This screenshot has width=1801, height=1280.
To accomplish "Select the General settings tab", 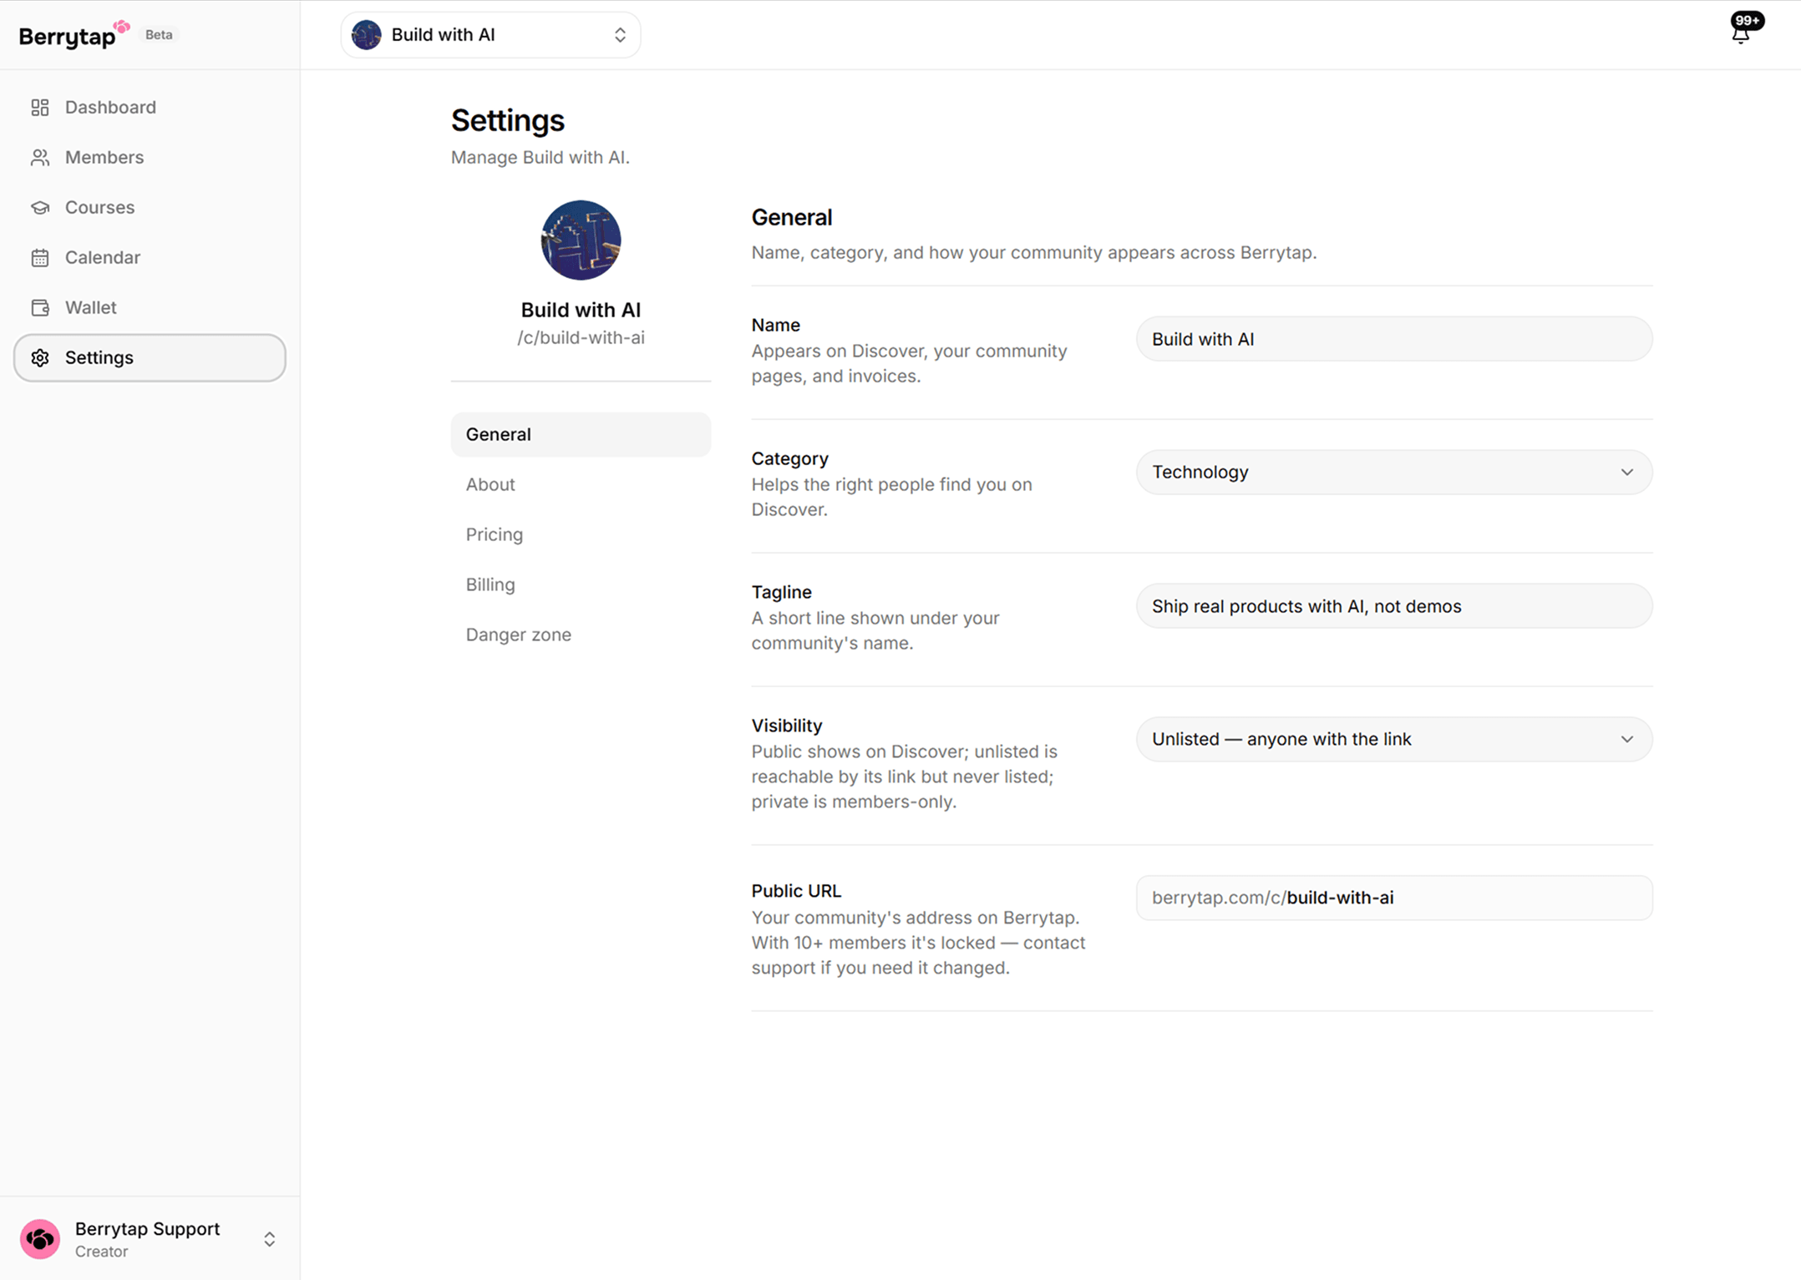I will (x=581, y=435).
